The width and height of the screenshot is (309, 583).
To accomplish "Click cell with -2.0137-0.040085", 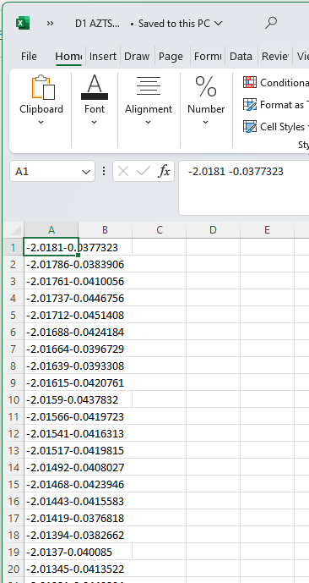I will 51,553.
